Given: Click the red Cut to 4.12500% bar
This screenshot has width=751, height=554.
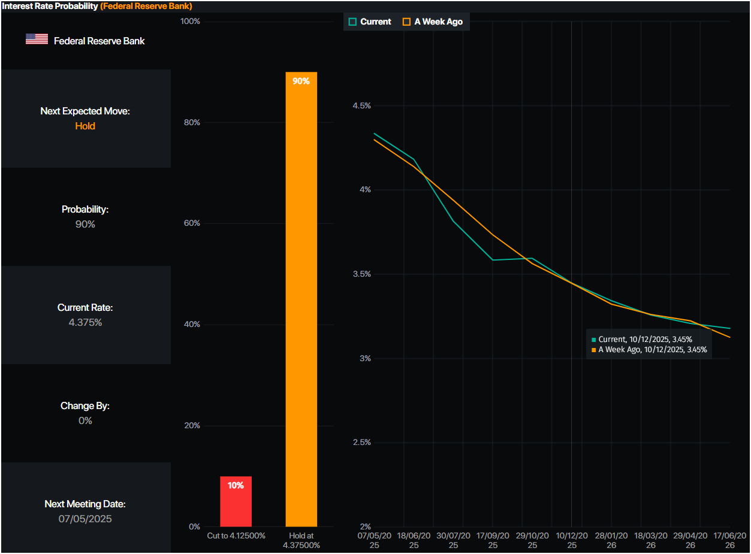Looking at the screenshot, I should tap(236, 503).
